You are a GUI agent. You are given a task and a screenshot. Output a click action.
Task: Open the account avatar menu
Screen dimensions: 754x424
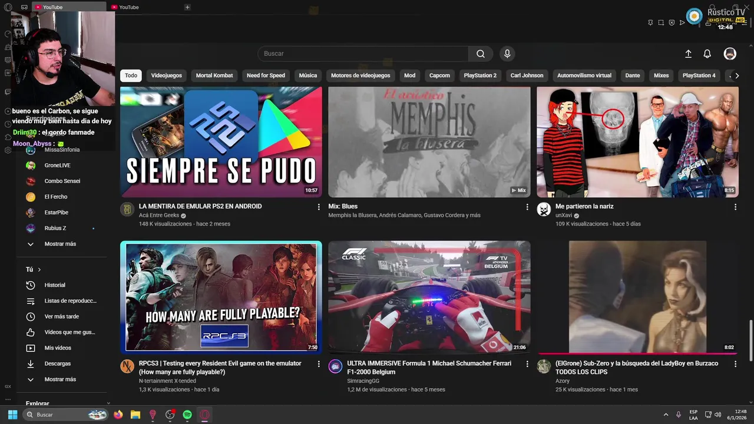tap(730, 54)
